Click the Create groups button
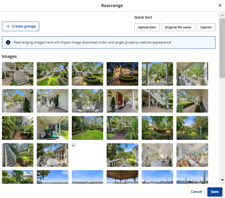The height and width of the screenshot is (198, 225). [20, 26]
